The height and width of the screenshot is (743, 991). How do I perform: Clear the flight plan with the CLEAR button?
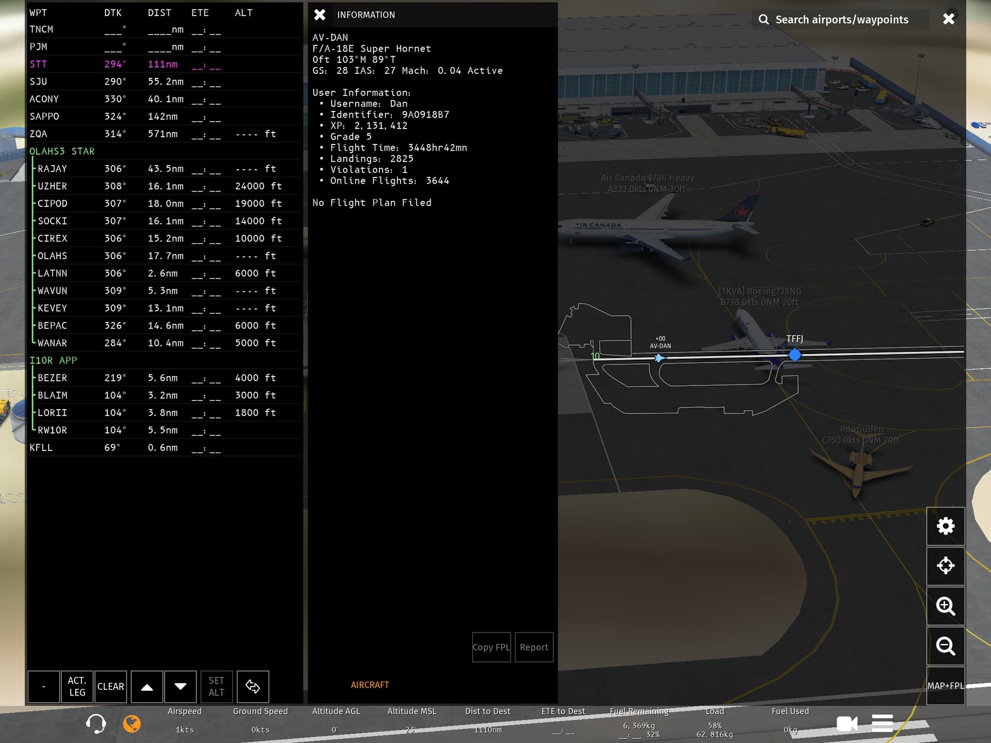click(110, 686)
